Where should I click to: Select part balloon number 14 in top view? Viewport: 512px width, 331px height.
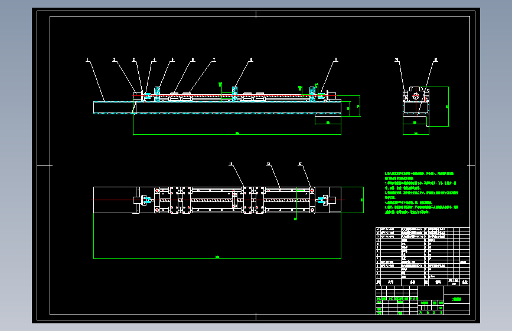pos(231,164)
